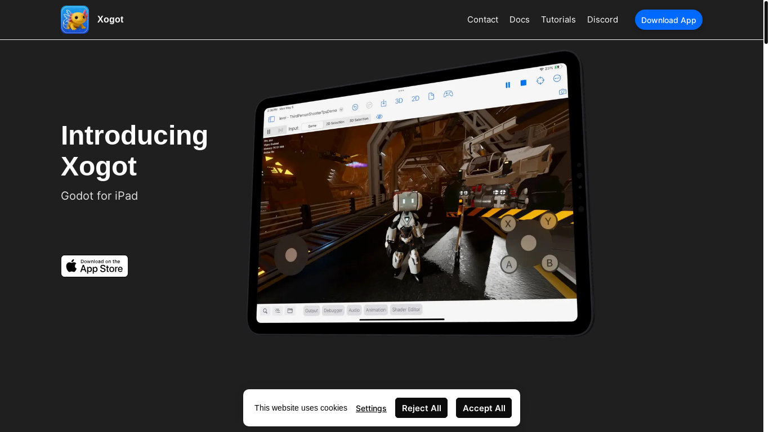Image resolution: width=769 pixels, height=432 pixels.
Task: Switch to the 2D workspace button
Action: click(x=415, y=98)
